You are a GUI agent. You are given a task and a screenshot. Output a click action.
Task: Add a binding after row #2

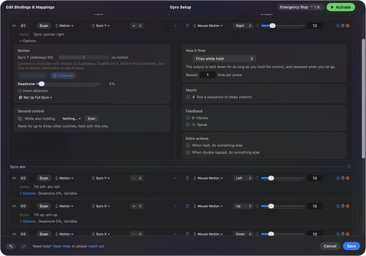338,178
